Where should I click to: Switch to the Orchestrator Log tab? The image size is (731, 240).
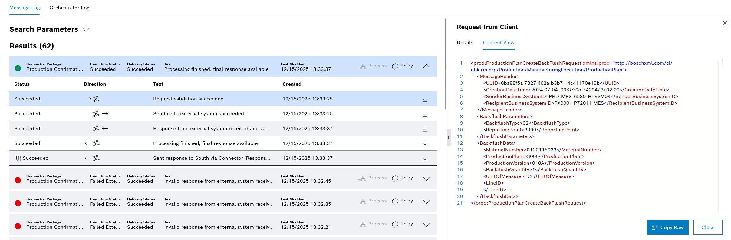(69, 8)
